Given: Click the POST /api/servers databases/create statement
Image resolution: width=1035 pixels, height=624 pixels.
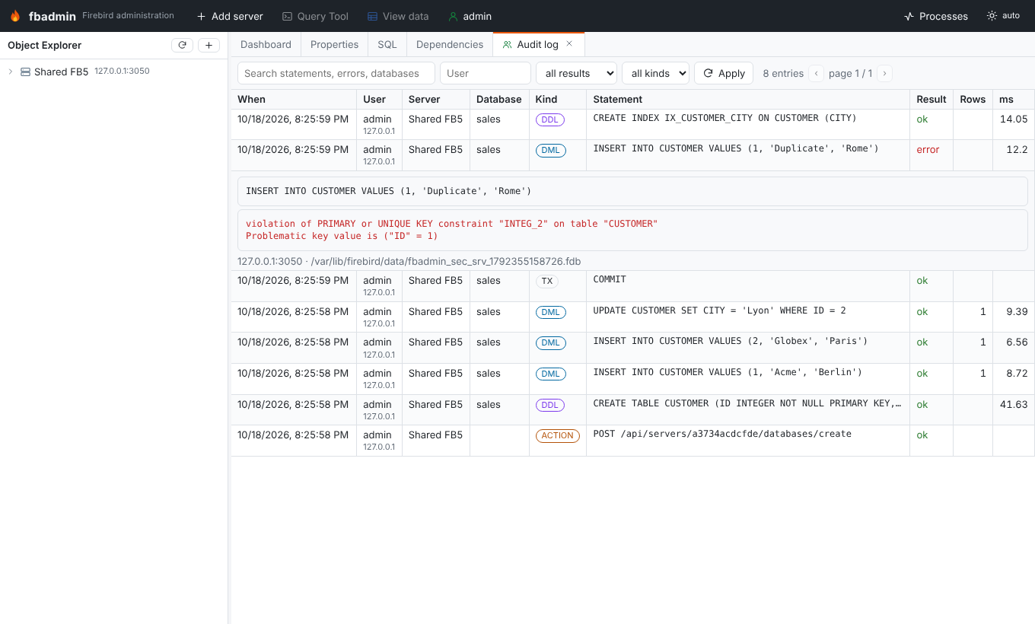Looking at the screenshot, I should point(722,434).
